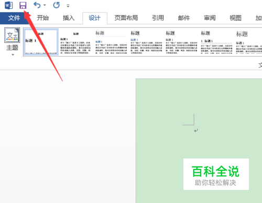This screenshot has height=203, width=262.
Task: Open the 文件 menu
Action: tap(14, 18)
